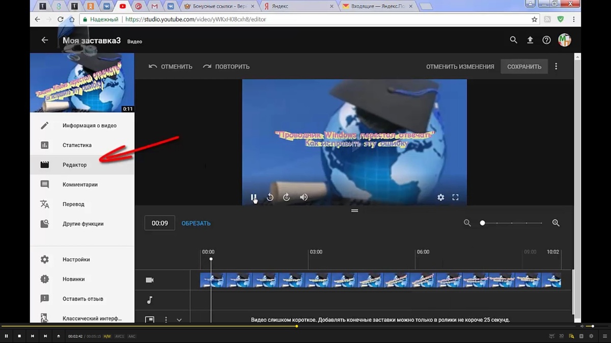Click the 00:09 timecode field
Screen dimensions: 611x343
click(x=160, y=223)
